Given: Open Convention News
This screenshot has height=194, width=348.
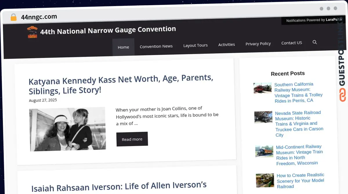Looking at the screenshot, I should (156, 46).
